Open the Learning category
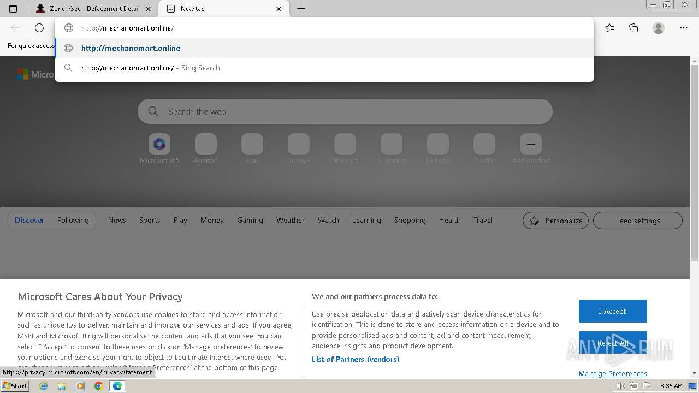The height and width of the screenshot is (393, 699). 366,220
